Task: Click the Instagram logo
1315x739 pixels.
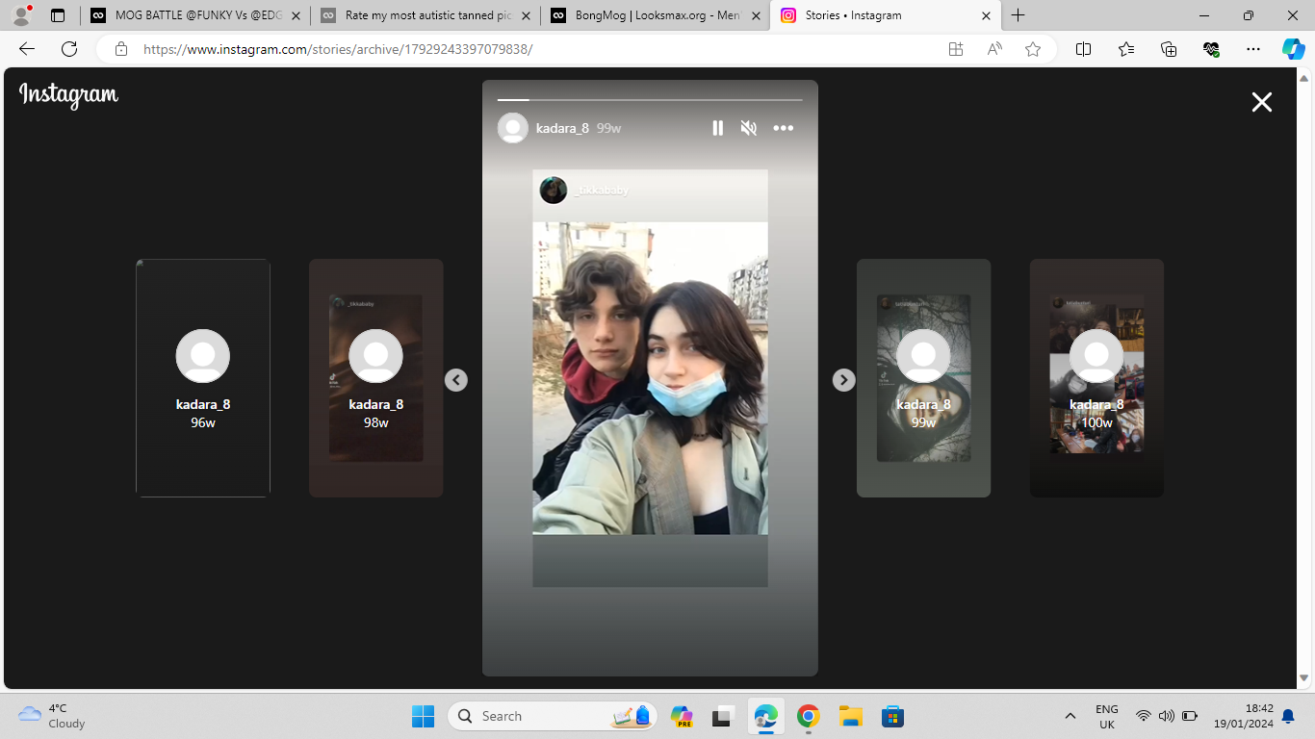Action: [x=68, y=94]
